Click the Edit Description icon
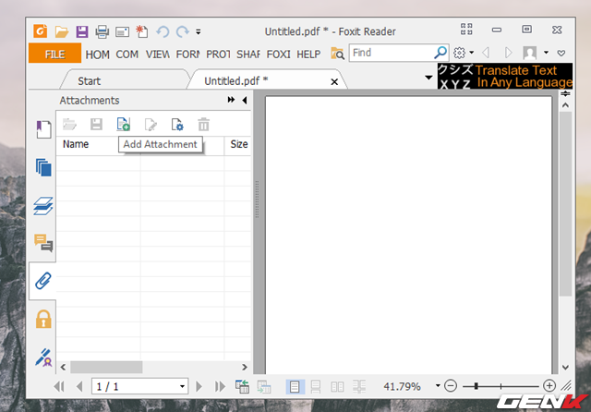 (x=151, y=125)
